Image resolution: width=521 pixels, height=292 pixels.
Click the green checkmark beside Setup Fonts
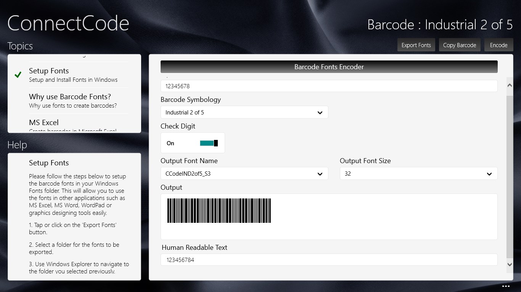pos(18,75)
